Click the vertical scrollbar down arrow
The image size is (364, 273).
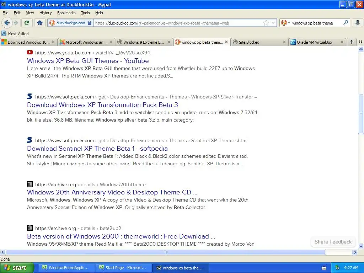(361, 246)
